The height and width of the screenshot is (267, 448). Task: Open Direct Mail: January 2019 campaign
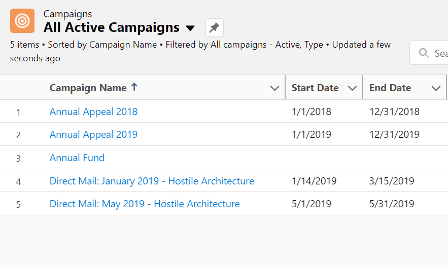152,181
